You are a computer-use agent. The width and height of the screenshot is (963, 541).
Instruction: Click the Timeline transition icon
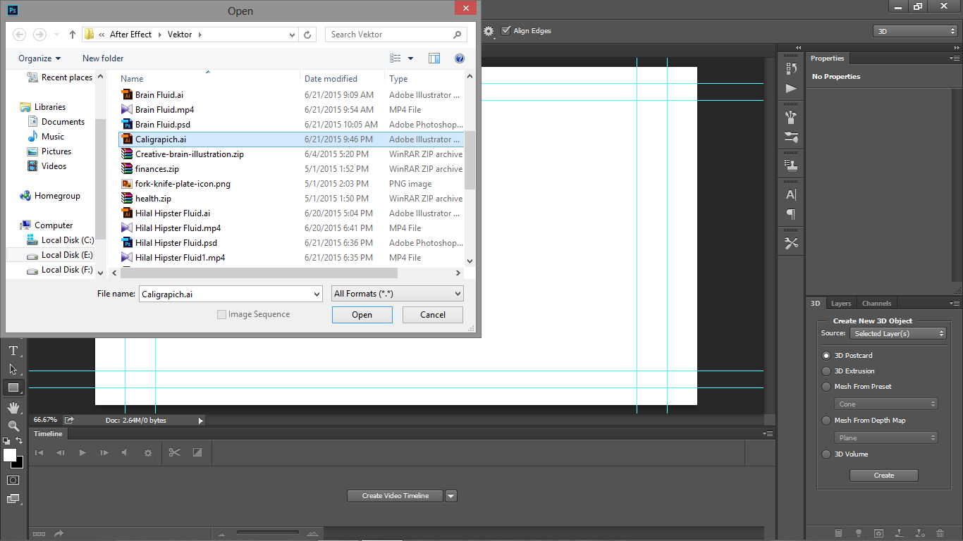click(x=197, y=453)
